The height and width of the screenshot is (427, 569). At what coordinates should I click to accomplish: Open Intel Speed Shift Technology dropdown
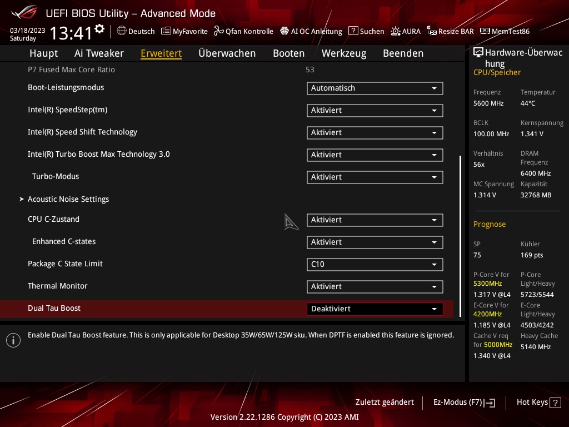point(375,132)
